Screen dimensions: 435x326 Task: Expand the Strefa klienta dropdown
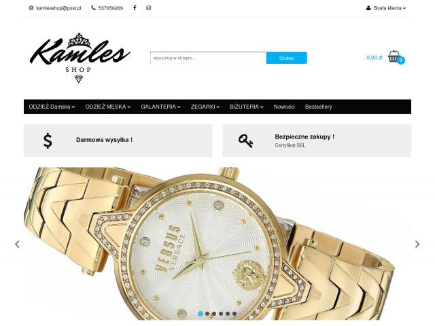click(x=386, y=8)
